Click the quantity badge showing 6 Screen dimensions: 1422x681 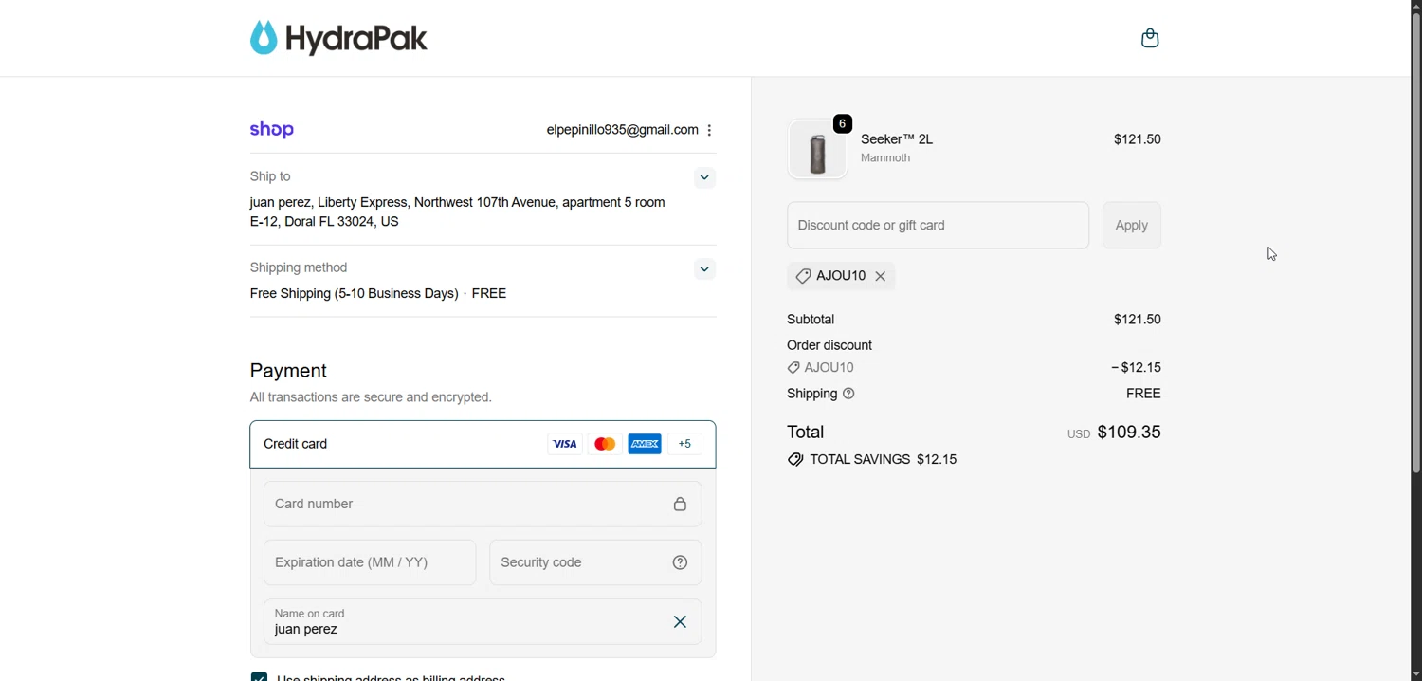[843, 123]
